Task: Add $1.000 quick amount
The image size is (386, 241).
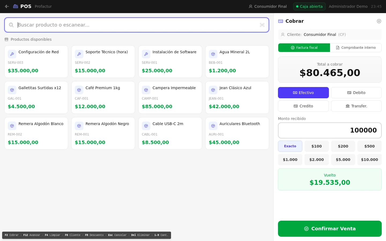Action: pos(290,160)
